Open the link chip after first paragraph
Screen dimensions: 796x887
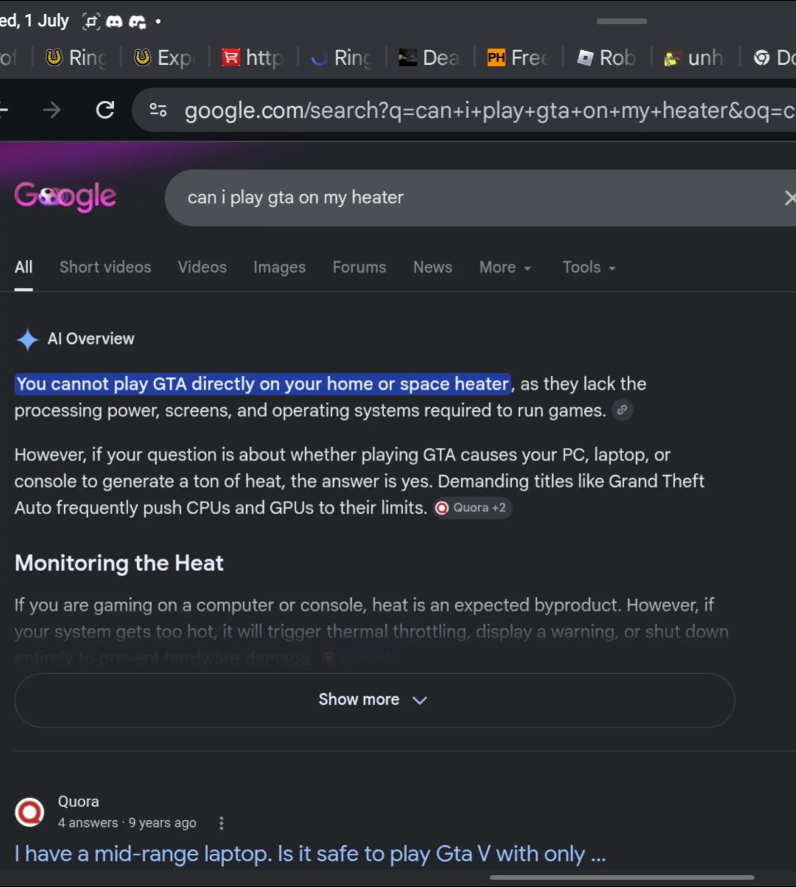622,410
